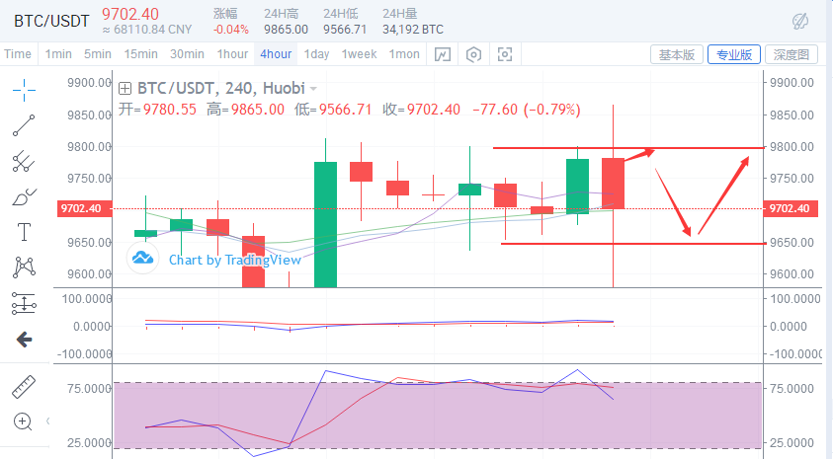
Task: Open the dropdown arrow beside Huobi
Action: coord(314,87)
